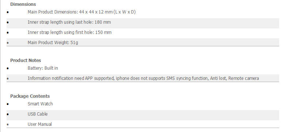Select the Main Product Weight 51g row
289x132 pixels.
pos(143,43)
